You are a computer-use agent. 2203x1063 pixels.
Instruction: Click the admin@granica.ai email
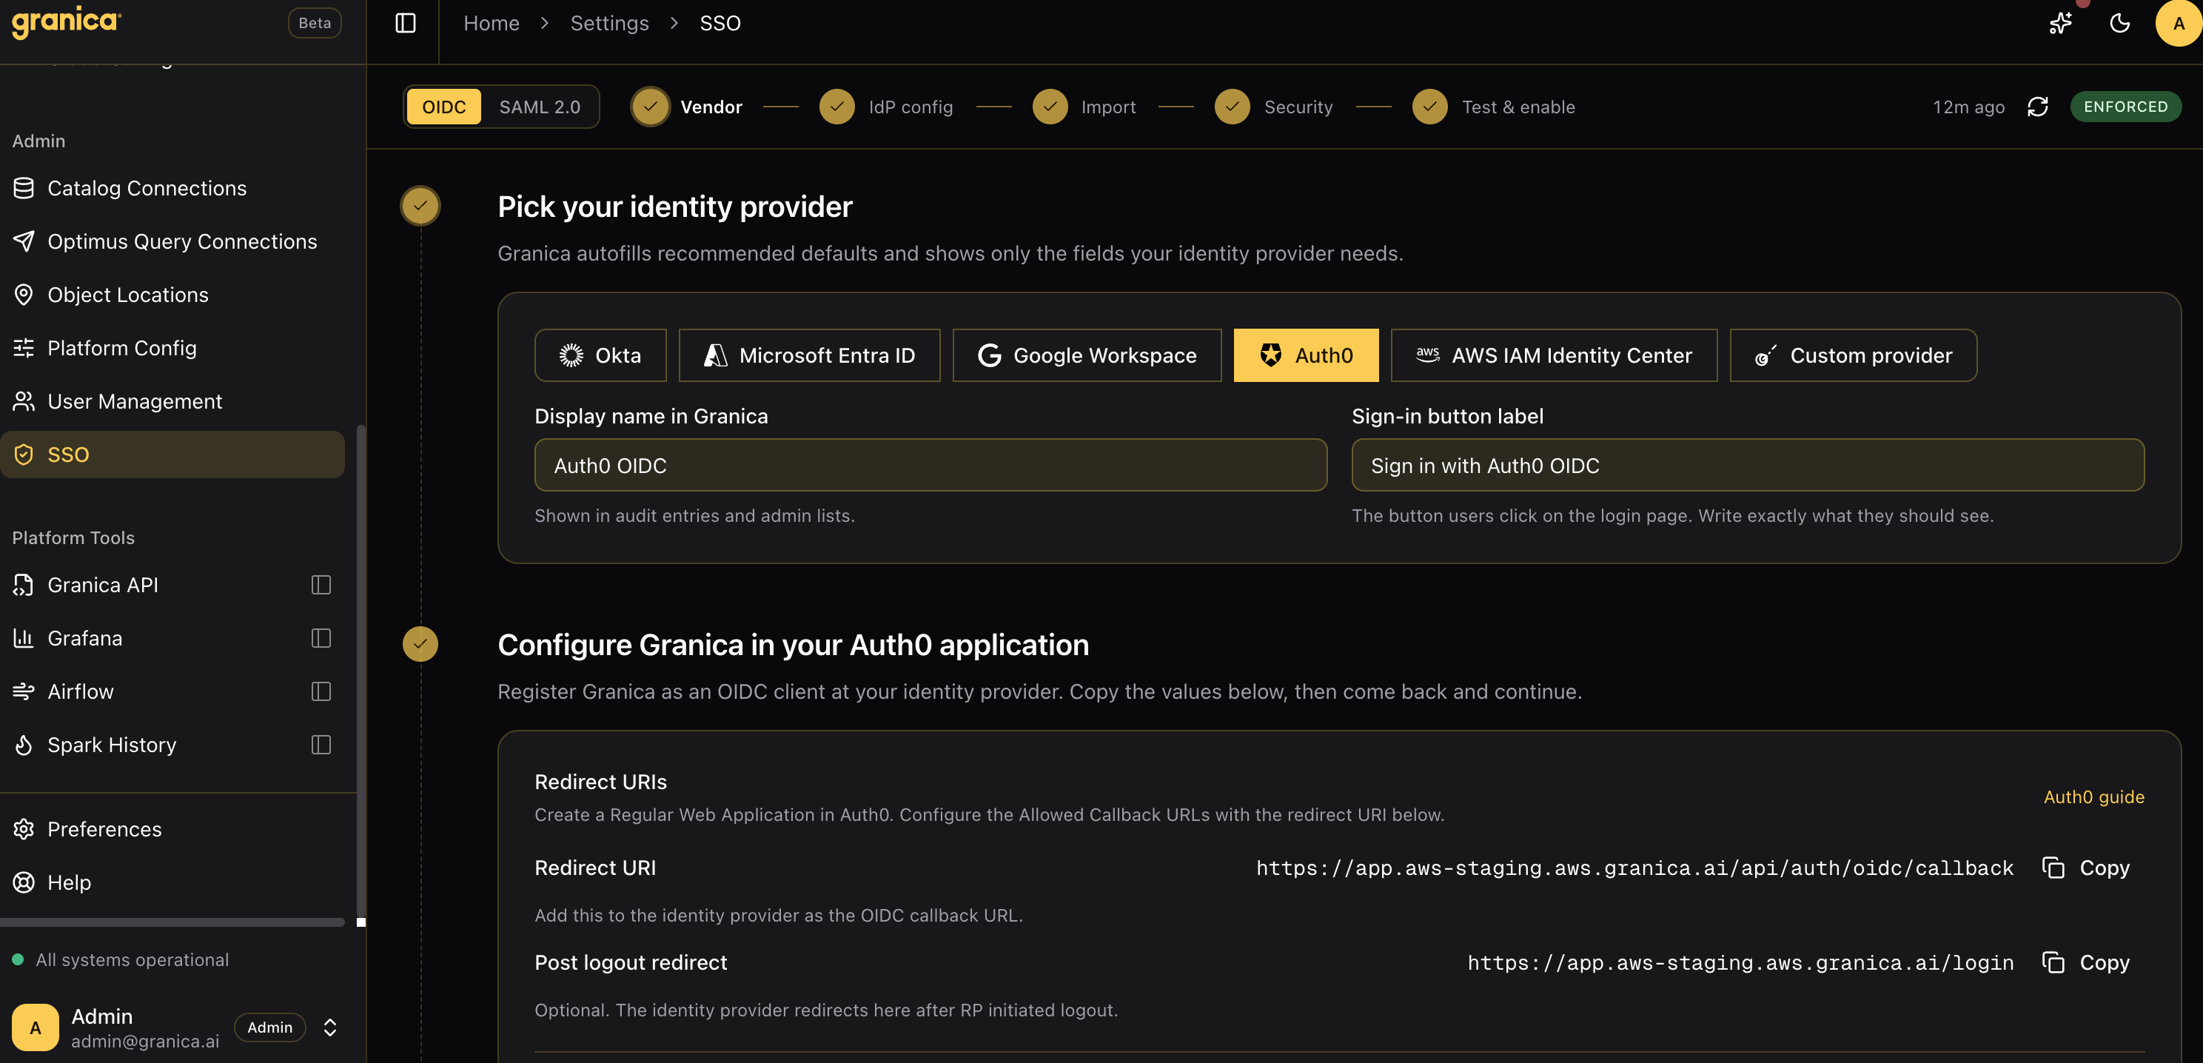tap(145, 1042)
